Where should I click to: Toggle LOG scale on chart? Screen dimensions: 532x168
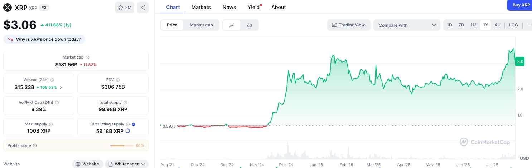pyautogui.click(x=513, y=25)
